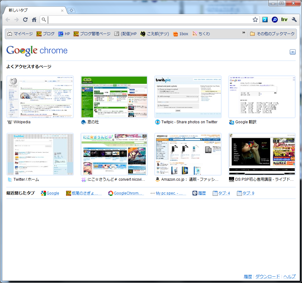The image size is (302, 283).
Task: Open the マイページ bookmark
Action: (x=20, y=34)
